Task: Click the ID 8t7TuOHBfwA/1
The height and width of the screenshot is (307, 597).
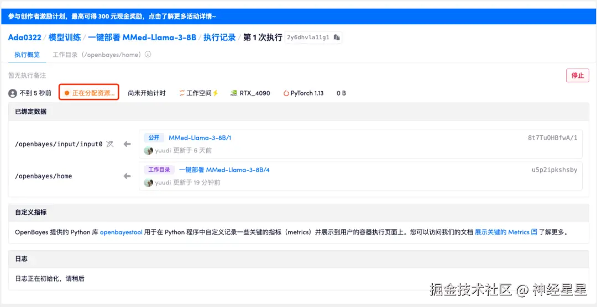Action: (552, 137)
